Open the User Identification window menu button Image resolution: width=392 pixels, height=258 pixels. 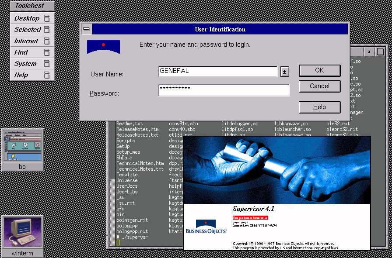click(87, 29)
